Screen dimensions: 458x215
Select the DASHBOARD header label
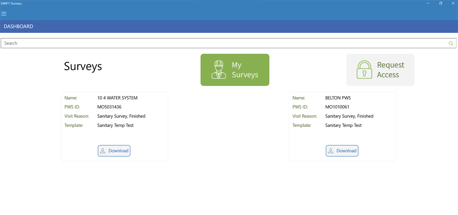tap(18, 27)
